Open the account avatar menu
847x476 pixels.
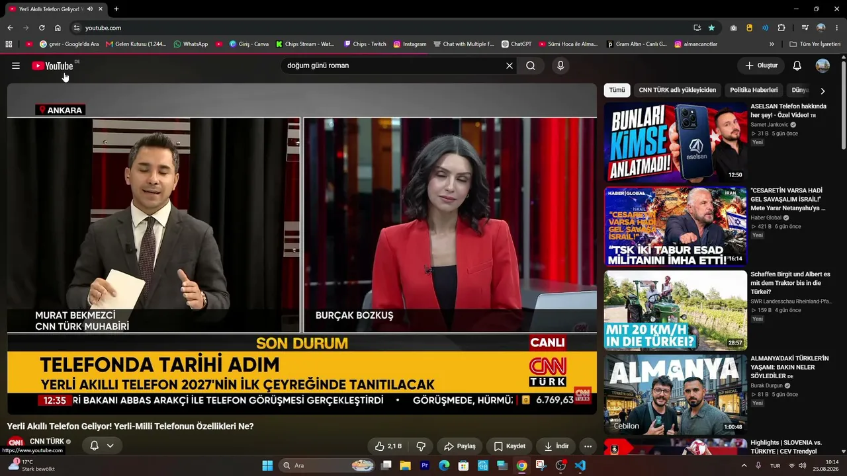pyautogui.click(x=823, y=65)
